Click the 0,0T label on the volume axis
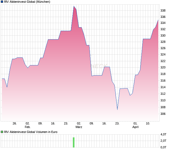 pos(164,148)
